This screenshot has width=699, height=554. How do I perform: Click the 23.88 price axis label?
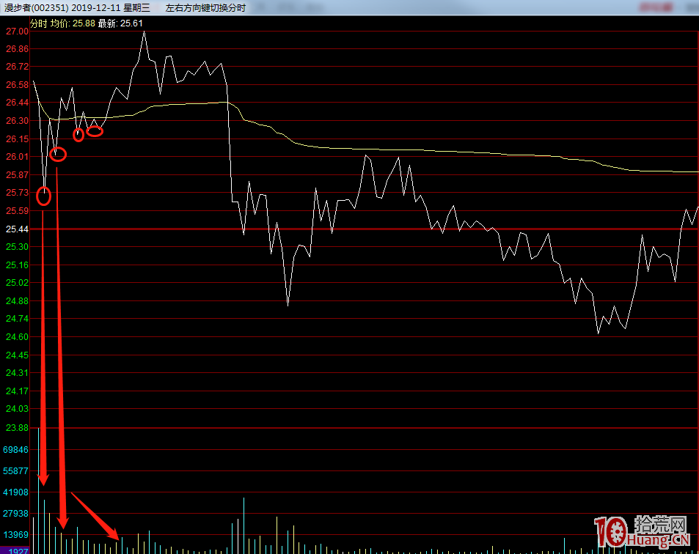coord(17,427)
